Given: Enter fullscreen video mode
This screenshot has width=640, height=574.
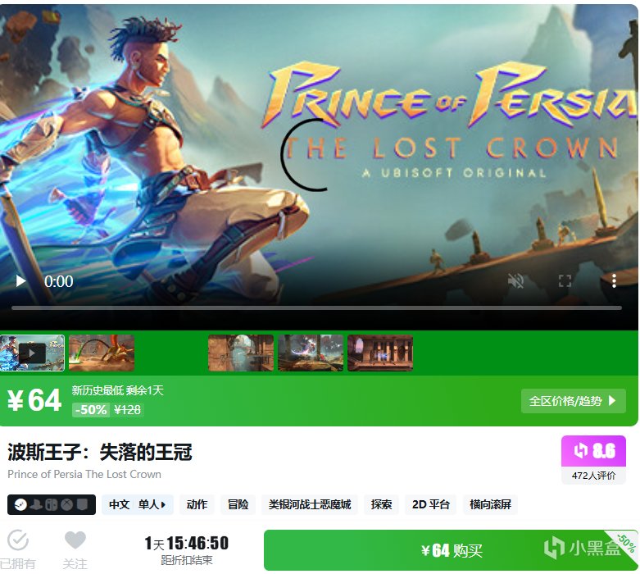Looking at the screenshot, I should 565,281.
